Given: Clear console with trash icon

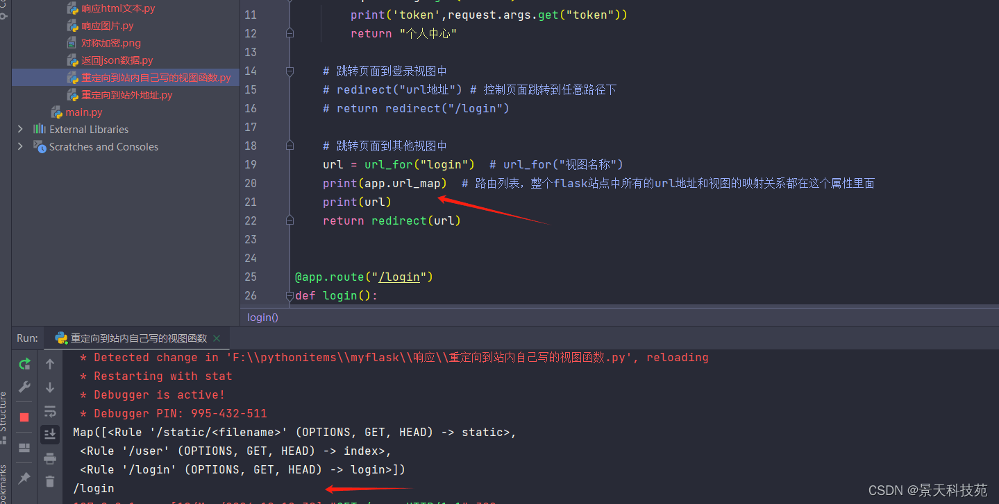Looking at the screenshot, I should pos(50,480).
